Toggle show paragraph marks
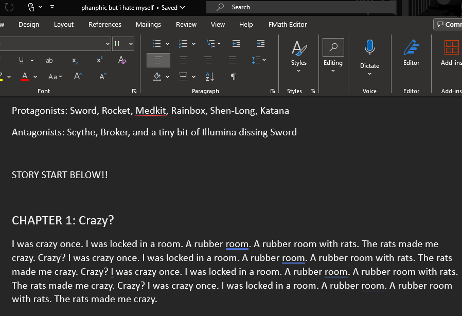Viewport: 462px width, 316px height. tap(234, 77)
